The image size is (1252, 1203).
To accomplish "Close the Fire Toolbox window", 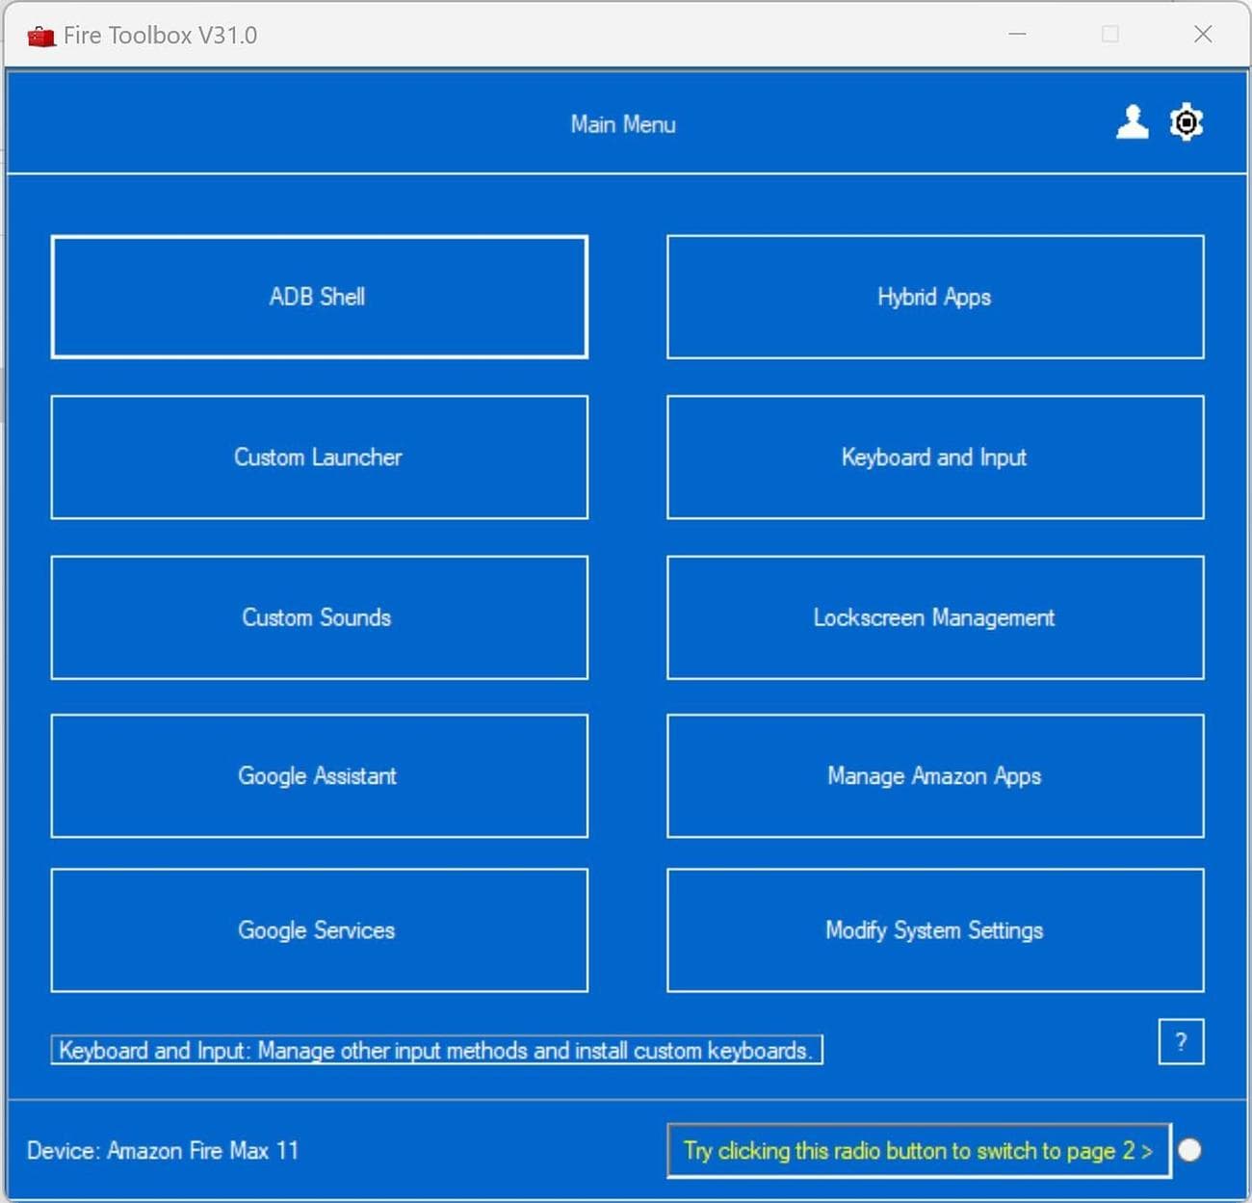I will pos(1202,35).
